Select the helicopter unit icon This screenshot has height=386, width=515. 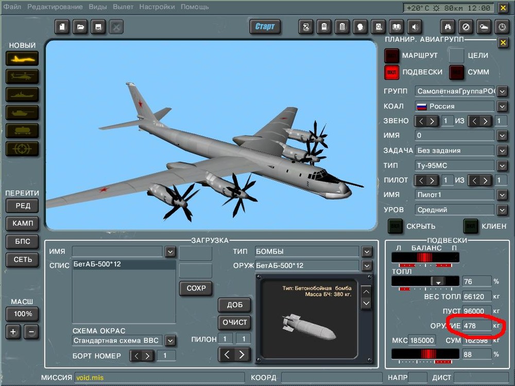pyautogui.click(x=22, y=77)
